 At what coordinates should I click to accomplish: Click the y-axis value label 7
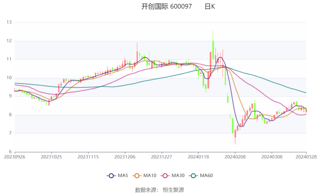pos(10,133)
